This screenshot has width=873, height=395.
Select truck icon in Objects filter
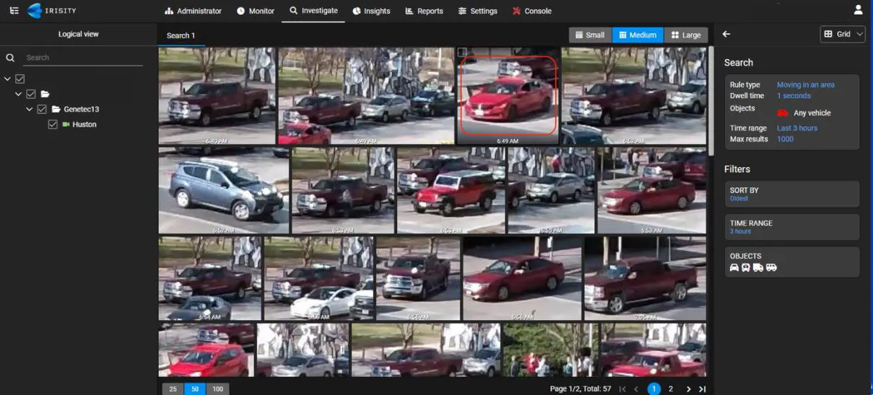tap(757, 267)
